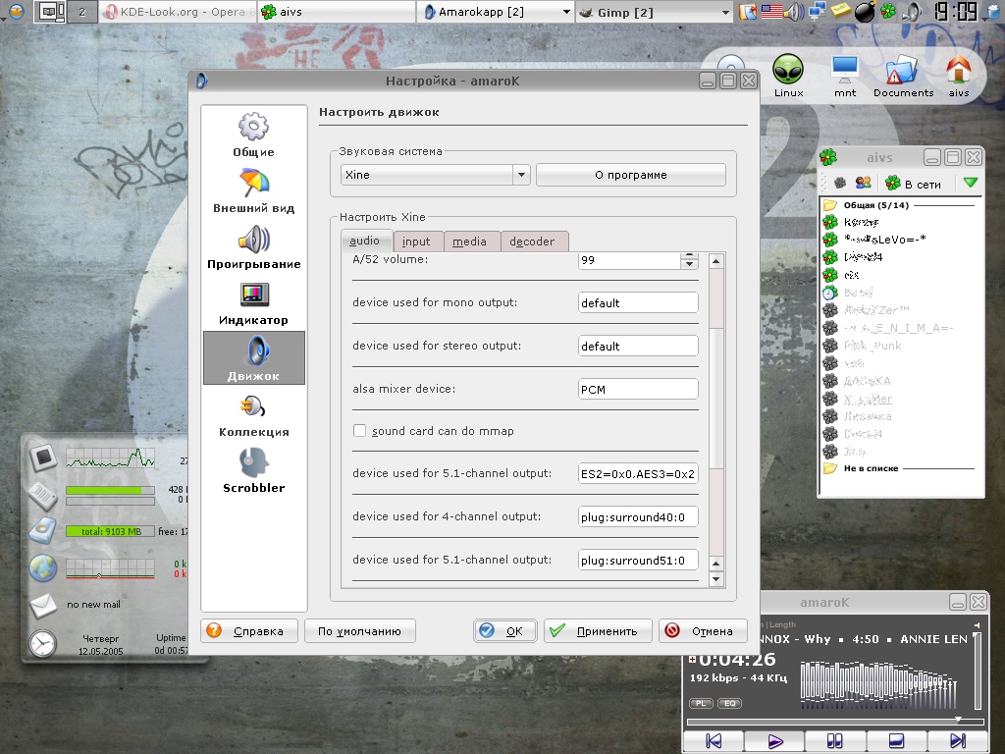Switch to the KDE-Look.org Opera taskbar entry
The width and height of the screenshot is (1005, 754).
pos(178,12)
